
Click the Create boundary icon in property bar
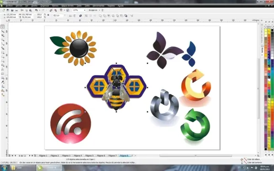[x=126, y=16]
